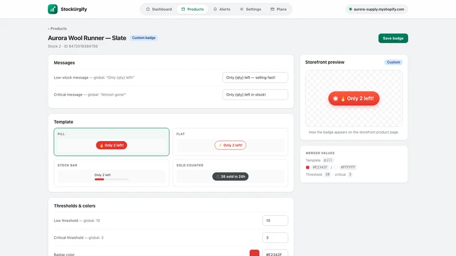Viewport: 456px width, 256px height.
Task: Edit the low-stock message field
Action: click(255, 77)
